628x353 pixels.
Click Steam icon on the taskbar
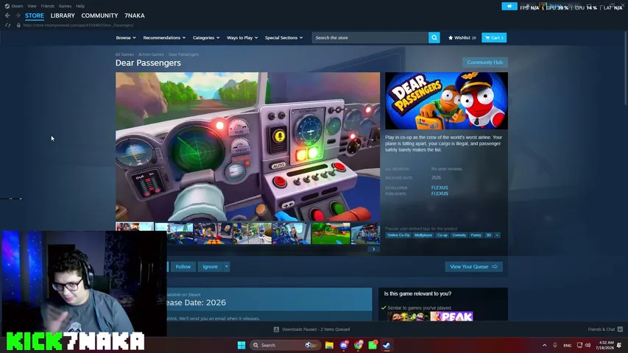[x=387, y=345]
